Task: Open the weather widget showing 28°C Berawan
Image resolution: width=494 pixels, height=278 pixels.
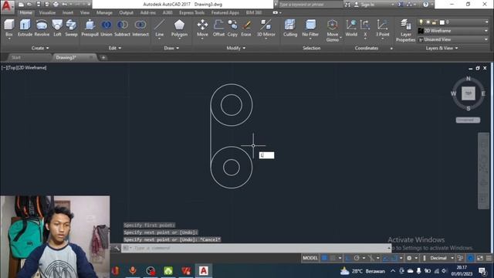Action: click(x=363, y=271)
